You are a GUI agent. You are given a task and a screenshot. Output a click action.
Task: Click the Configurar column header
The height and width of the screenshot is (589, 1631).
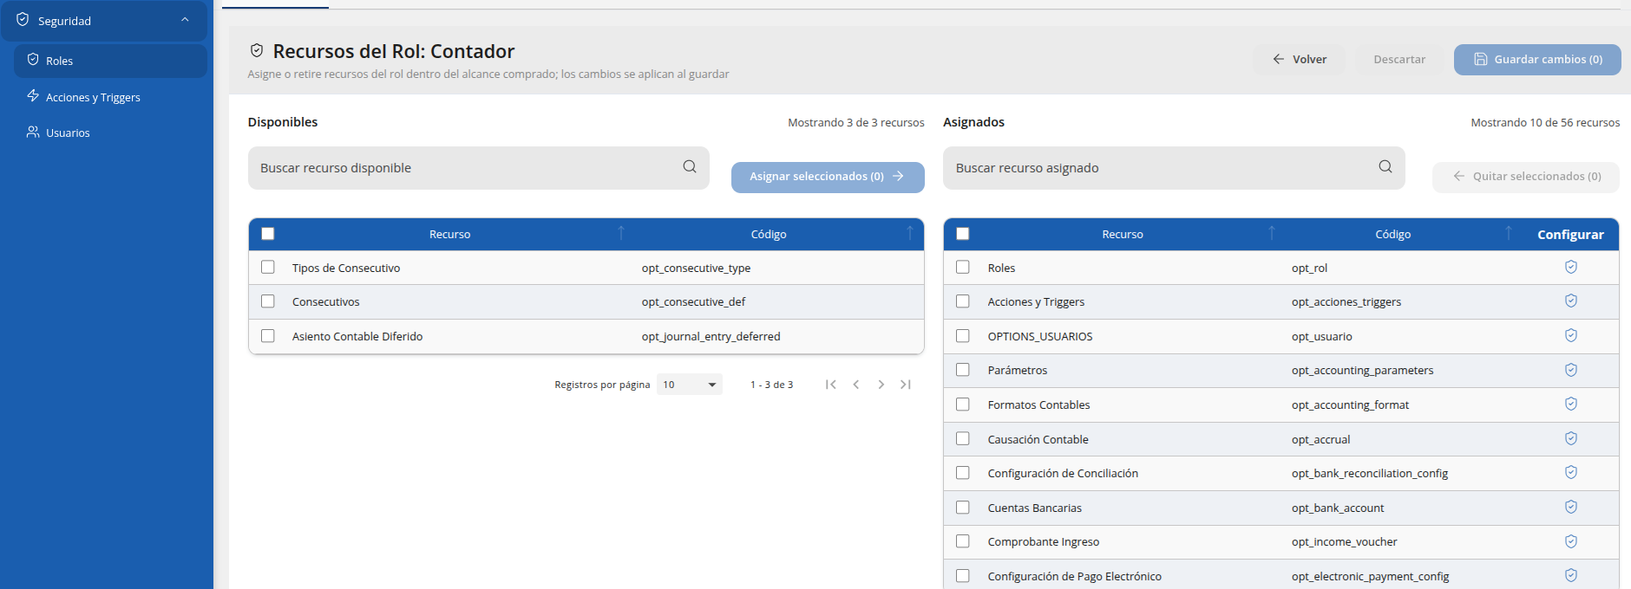click(x=1570, y=235)
